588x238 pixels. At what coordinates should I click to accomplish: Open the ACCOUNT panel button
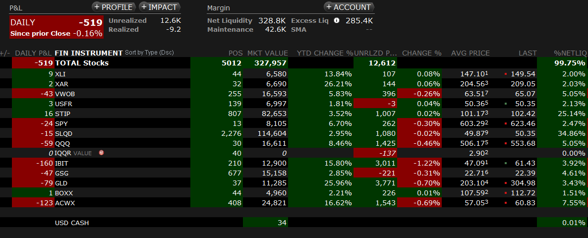coord(349,7)
